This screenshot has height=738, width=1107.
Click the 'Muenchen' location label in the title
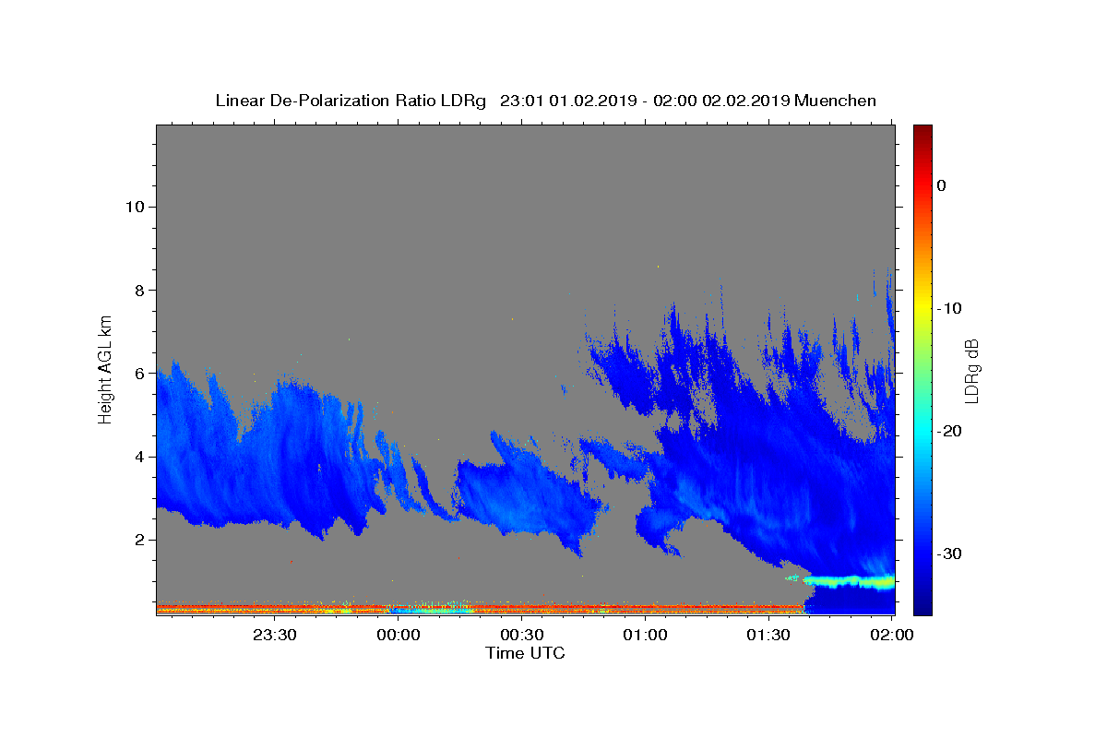click(835, 101)
